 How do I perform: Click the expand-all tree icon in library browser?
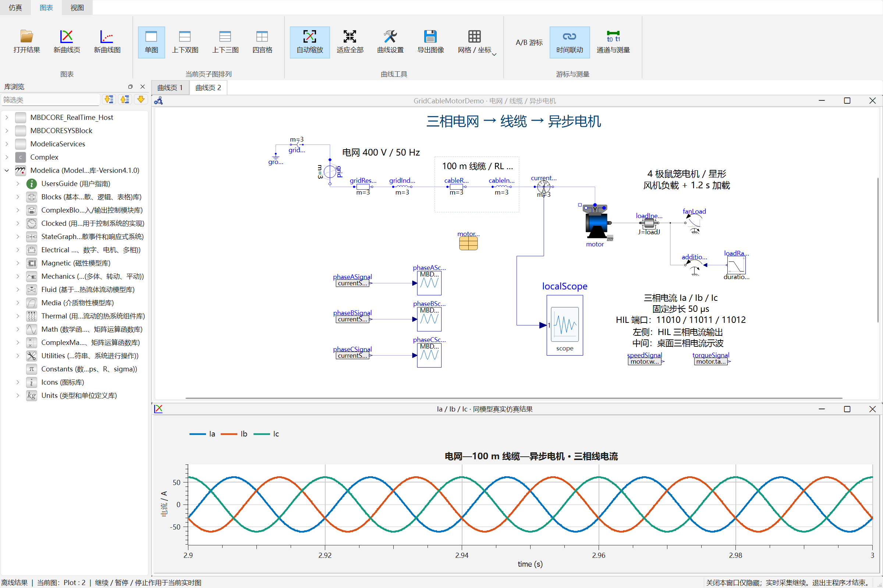click(x=109, y=99)
